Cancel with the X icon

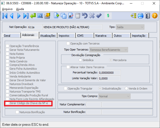pos(92,16)
